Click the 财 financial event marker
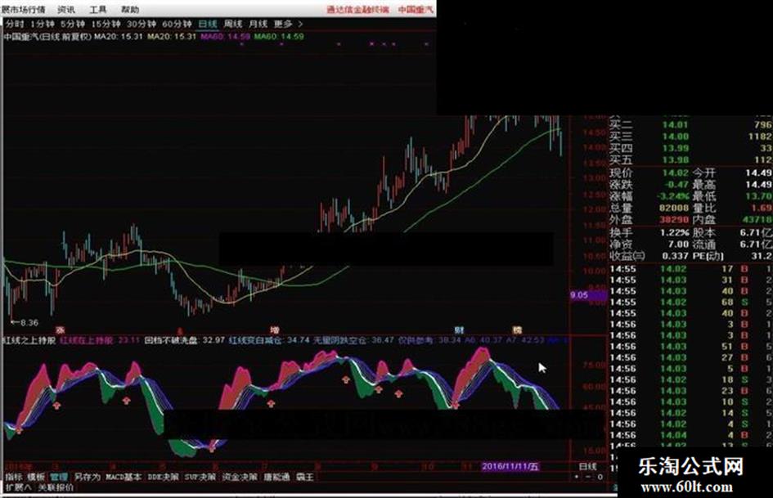Viewport: 773px width, 498px height. coord(459,330)
